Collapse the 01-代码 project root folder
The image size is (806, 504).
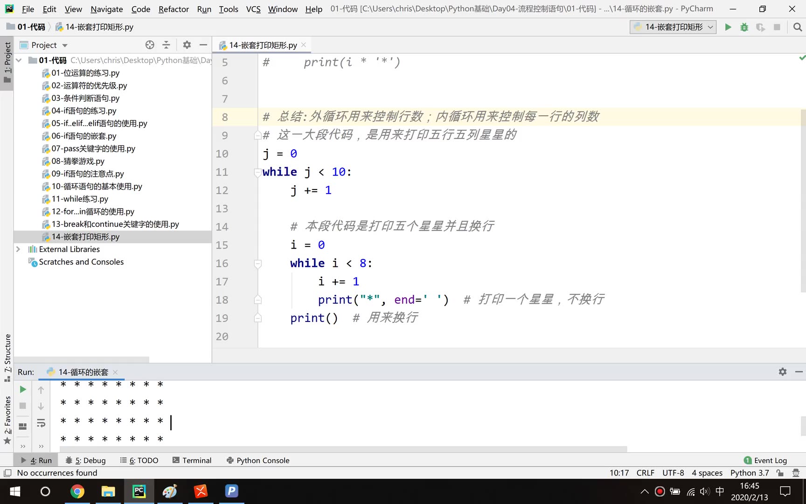(19, 60)
